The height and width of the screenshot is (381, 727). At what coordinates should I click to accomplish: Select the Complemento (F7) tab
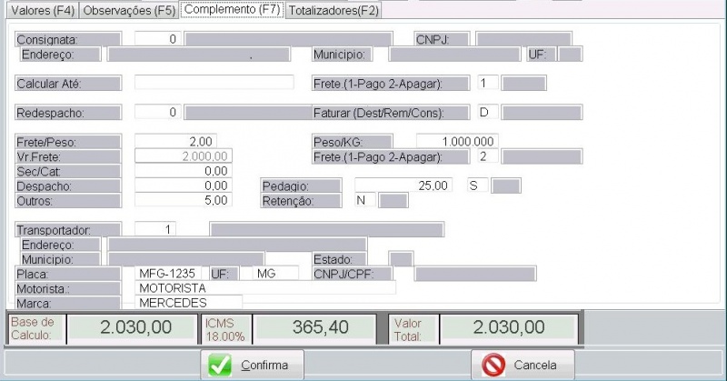coord(233,10)
